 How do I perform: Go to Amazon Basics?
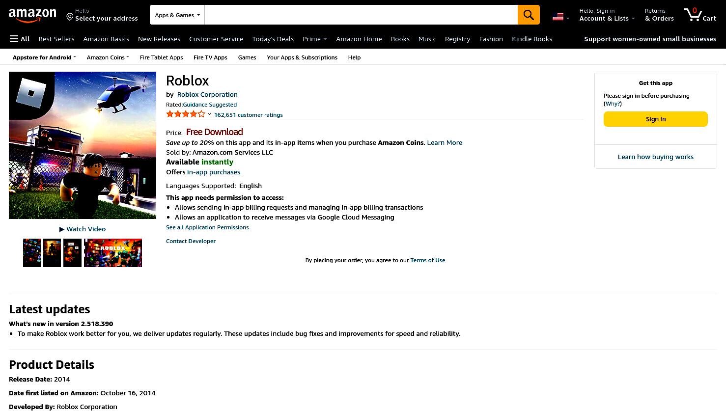click(x=106, y=39)
